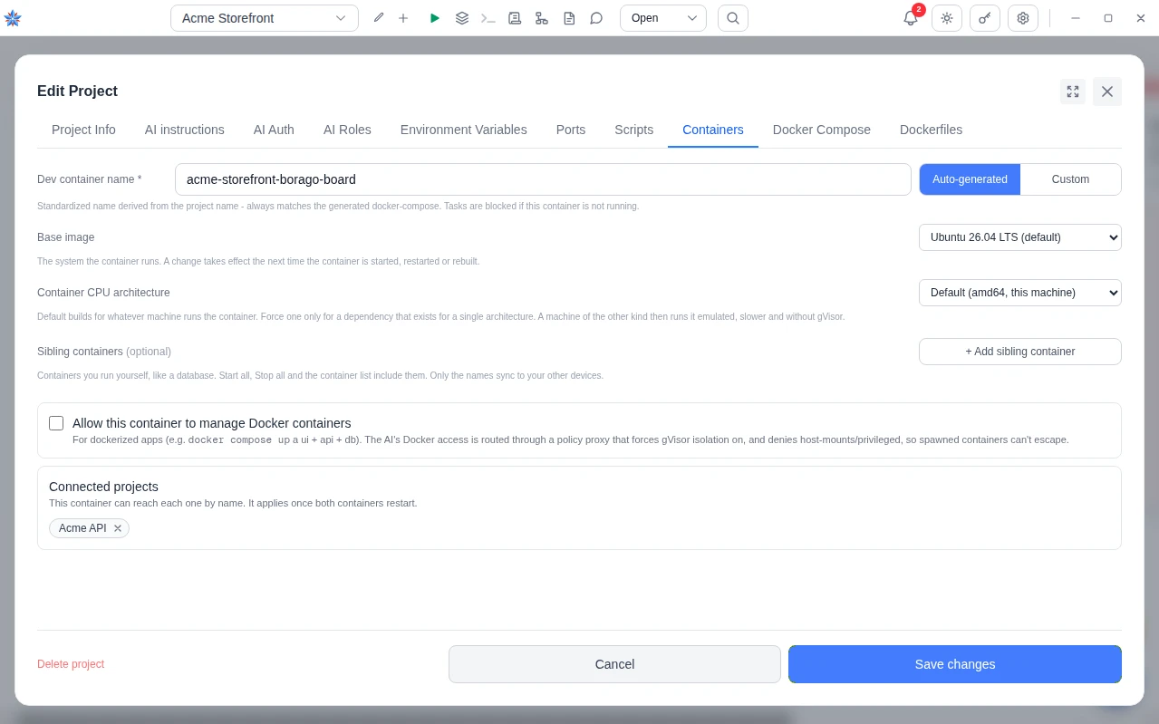The image size is (1159, 724).
Task: Click the search magnifier button
Action: coord(733,18)
